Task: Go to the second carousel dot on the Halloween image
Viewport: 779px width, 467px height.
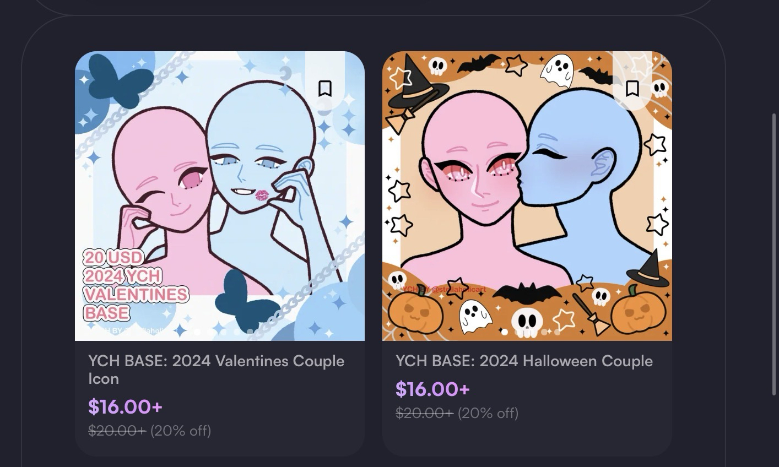Action: 518,332
